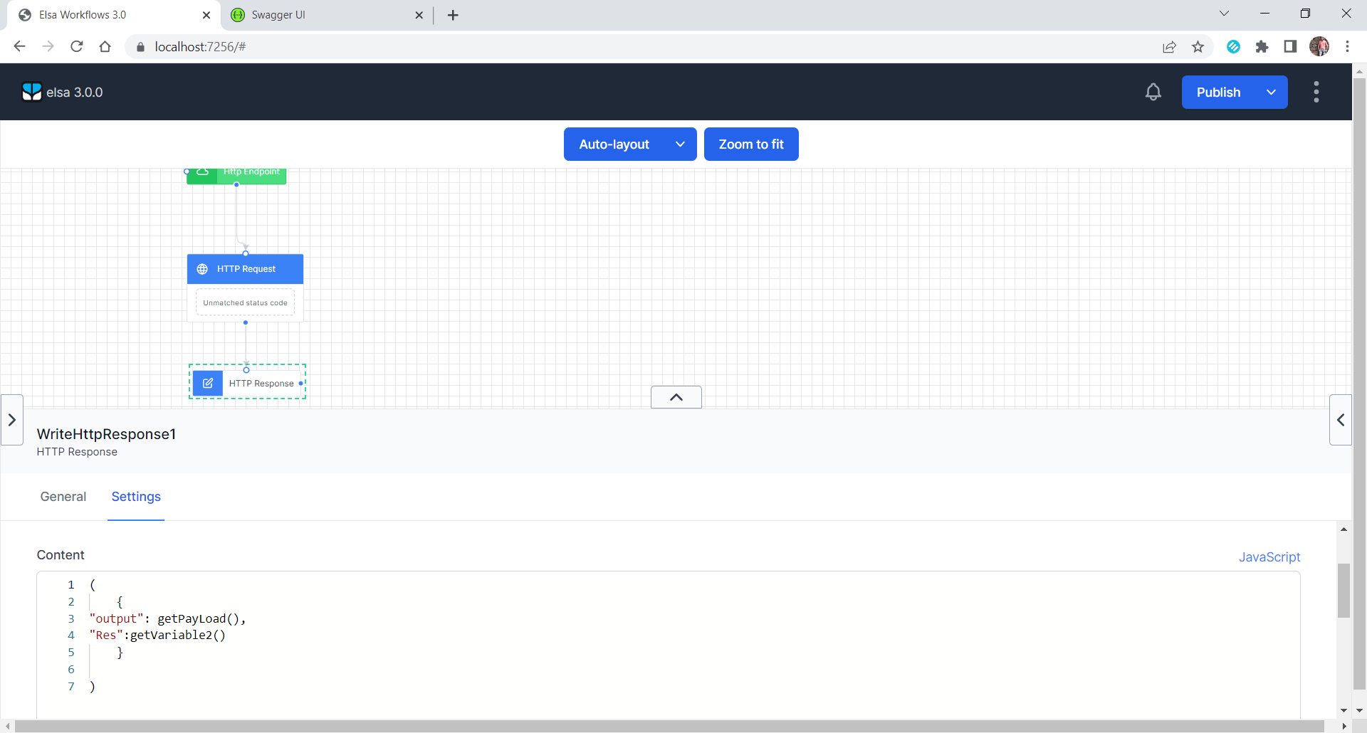Click the HTTP Request globe icon
Image resolution: width=1367 pixels, height=733 pixels.
click(x=202, y=269)
